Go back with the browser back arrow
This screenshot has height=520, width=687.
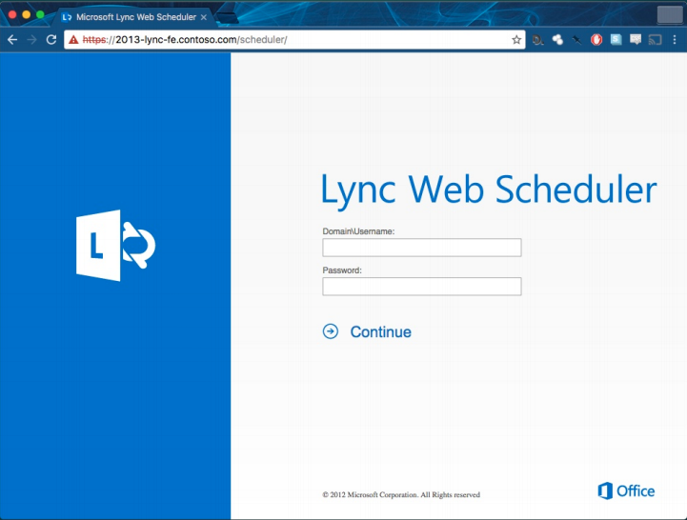tap(12, 40)
